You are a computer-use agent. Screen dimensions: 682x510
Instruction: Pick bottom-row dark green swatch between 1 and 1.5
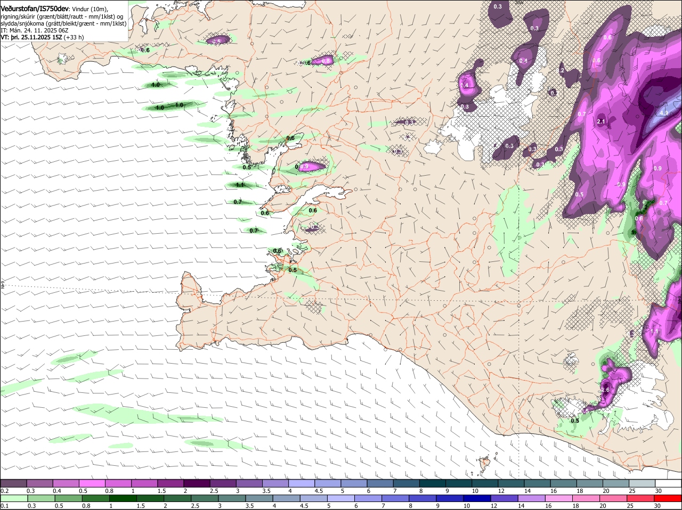(123, 498)
